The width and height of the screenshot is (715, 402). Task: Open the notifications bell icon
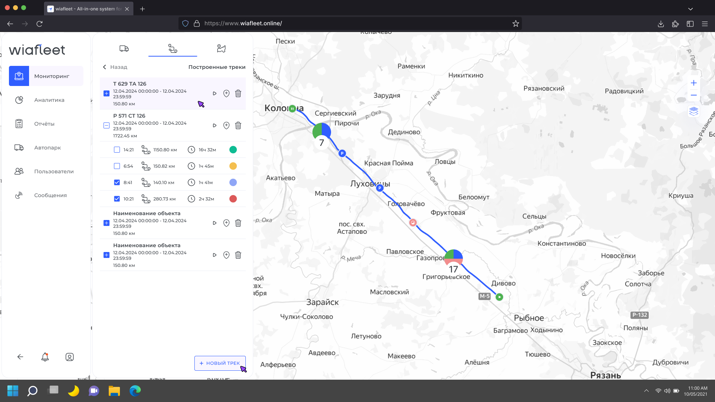(x=45, y=357)
